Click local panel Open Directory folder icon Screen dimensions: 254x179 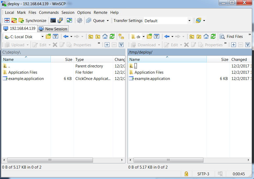pyautogui.click(x=48, y=36)
